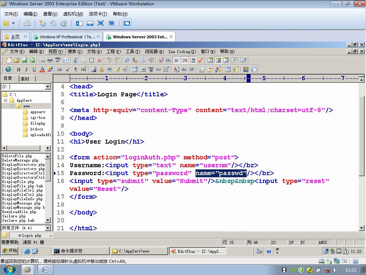Toggle line numbers icon
This screenshot has height=275, width=366.
tap(193, 60)
